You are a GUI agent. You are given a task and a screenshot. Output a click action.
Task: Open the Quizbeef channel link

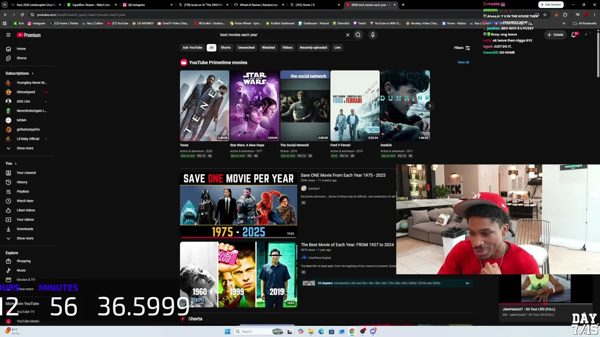click(314, 189)
